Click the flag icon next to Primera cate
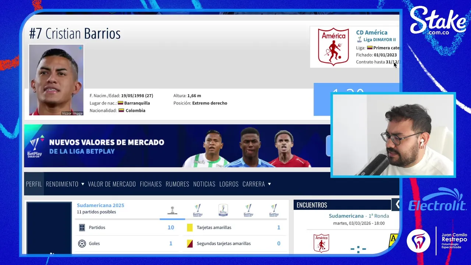 pyautogui.click(x=370, y=48)
